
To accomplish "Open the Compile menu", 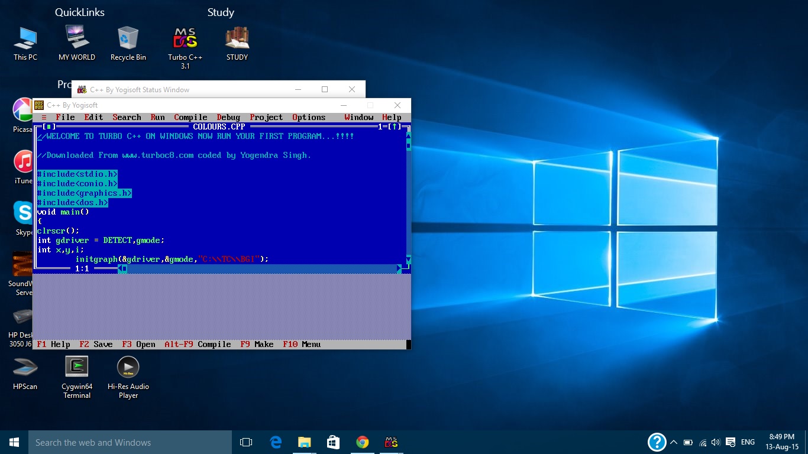I will (x=190, y=117).
